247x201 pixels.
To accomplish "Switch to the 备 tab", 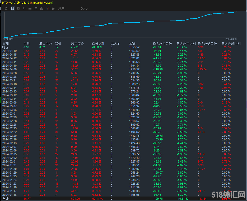I will [53, 8].
